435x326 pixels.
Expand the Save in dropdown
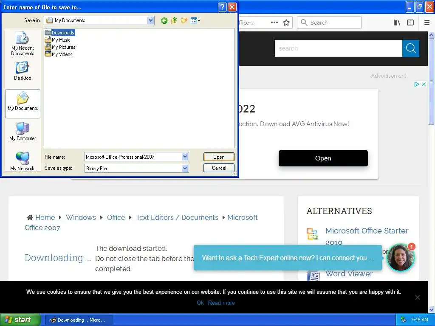151,20
